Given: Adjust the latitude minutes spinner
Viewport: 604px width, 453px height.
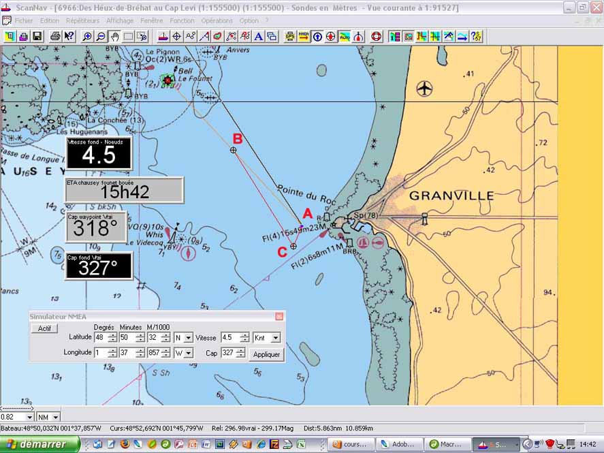Looking at the screenshot, I should click(x=140, y=338).
